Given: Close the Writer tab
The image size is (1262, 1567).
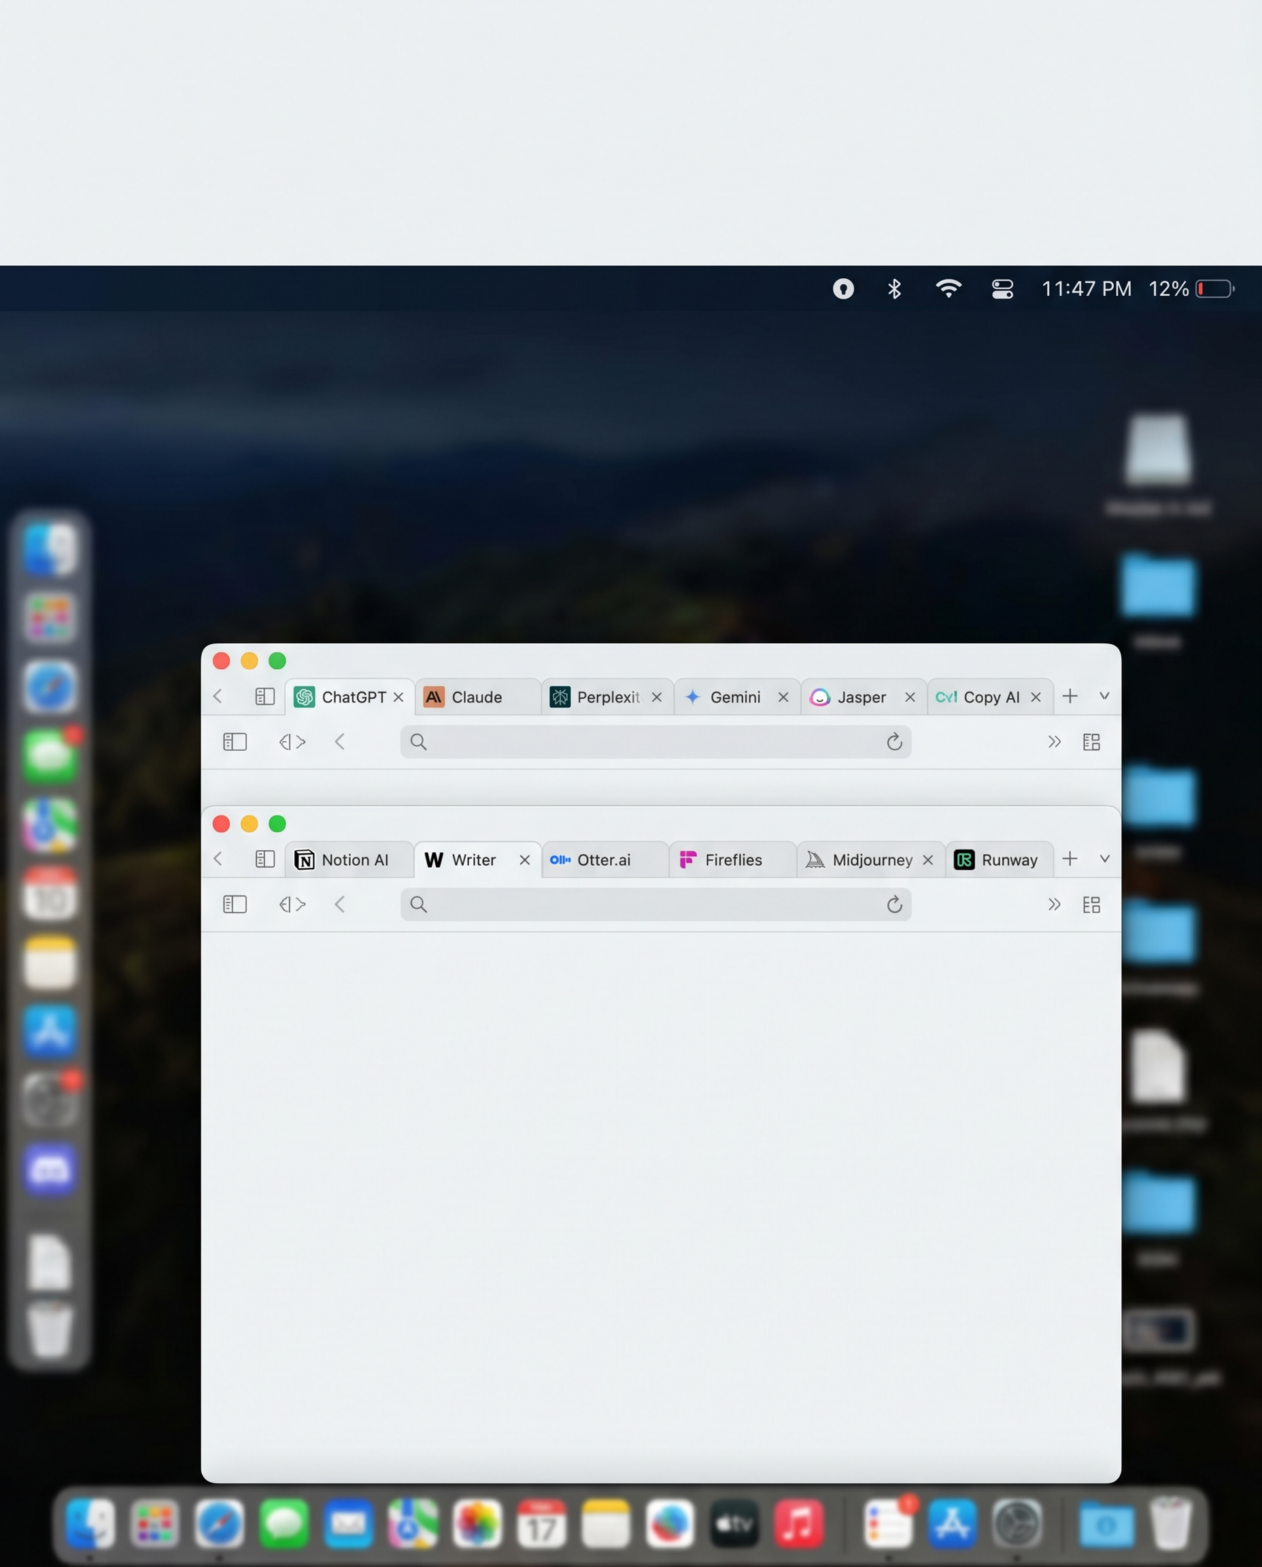Looking at the screenshot, I should point(524,860).
